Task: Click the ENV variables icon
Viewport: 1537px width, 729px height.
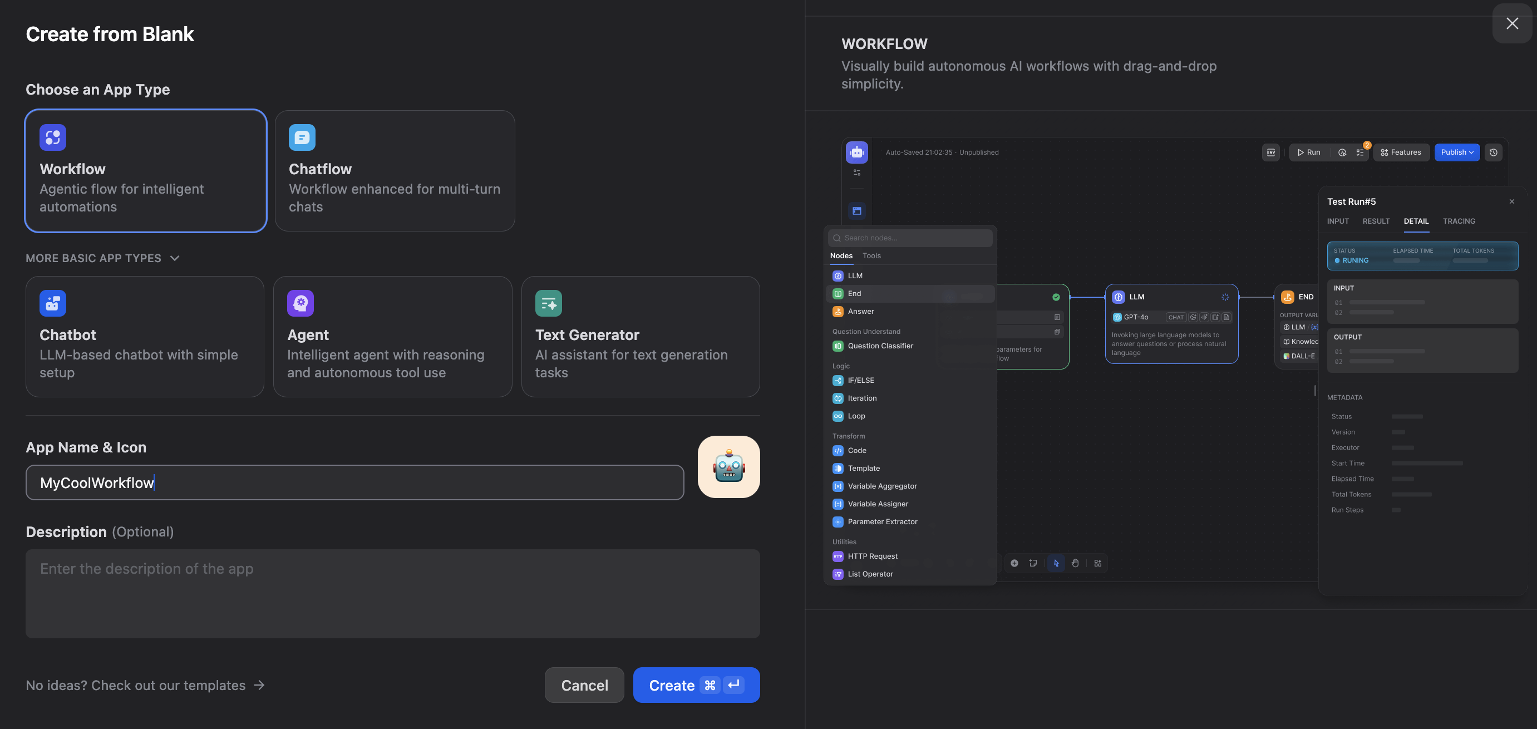Action: (x=1271, y=152)
